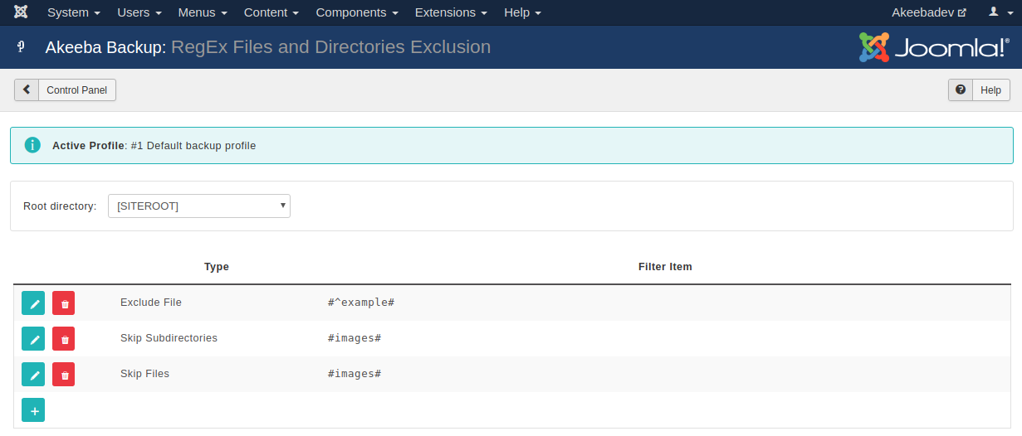Image resolution: width=1022 pixels, height=436 pixels.
Task: Edit the Exclude File filter row
Action: pyautogui.click(x=33, y=303)
